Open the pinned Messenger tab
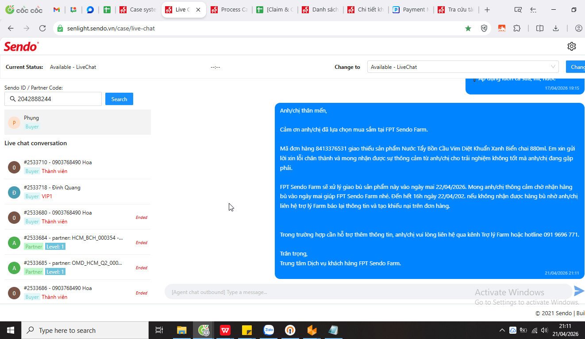Viewport: 585px width, 339px height. point(90,10)
